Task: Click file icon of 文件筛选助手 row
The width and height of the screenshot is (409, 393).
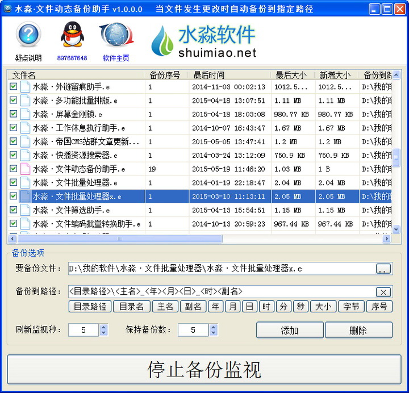Action: click(x=25, y=210)
